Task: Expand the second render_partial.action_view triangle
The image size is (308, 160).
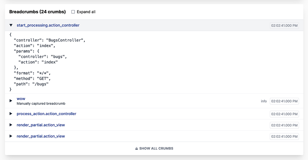Action: [x=11, y=136]
